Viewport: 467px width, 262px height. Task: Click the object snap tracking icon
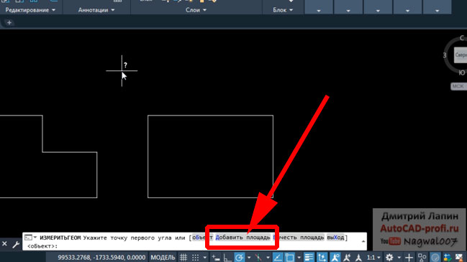(x=278, y=257)
